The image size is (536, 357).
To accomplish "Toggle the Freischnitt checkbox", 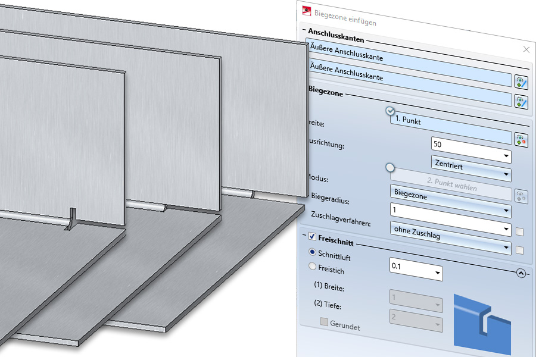I will click(312, 237).
